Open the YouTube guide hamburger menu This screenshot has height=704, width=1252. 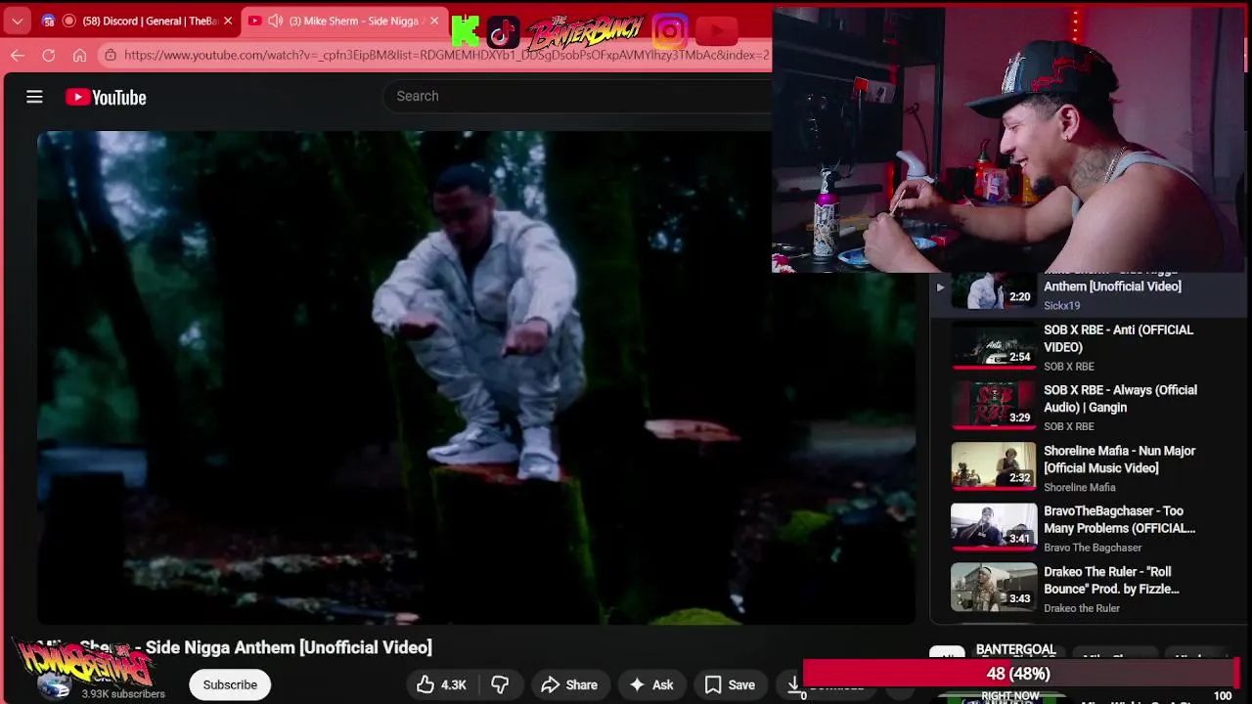pos(34,97)
